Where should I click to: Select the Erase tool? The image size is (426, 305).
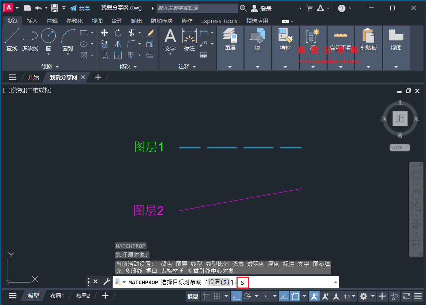tap(151, 33)
